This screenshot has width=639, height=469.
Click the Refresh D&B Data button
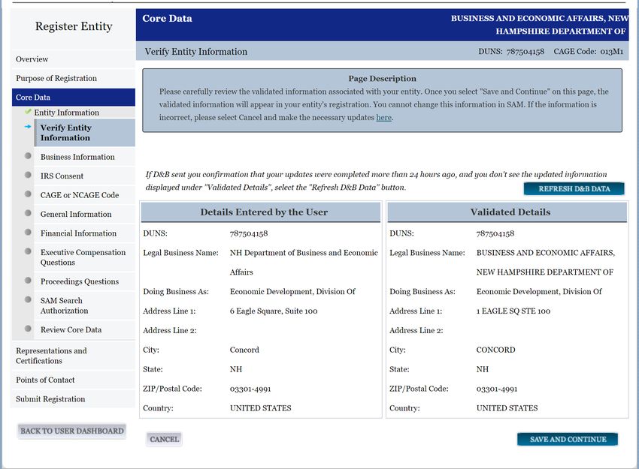(574, 189)
